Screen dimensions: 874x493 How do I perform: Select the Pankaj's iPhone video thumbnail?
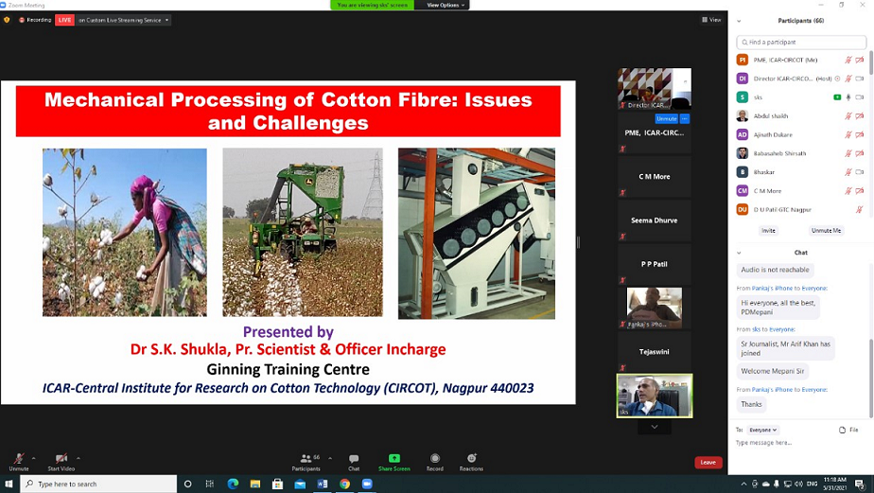tap(655, 308)
